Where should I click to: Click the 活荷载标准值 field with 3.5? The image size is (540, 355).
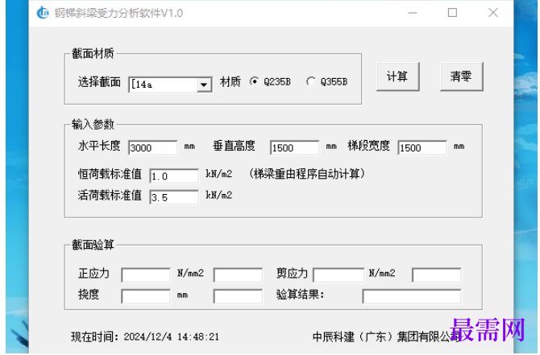point(174,197)
